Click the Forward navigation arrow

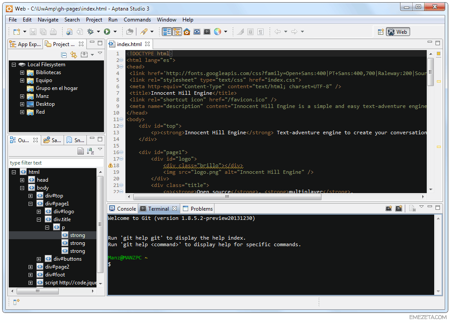(x=294, y=32)
